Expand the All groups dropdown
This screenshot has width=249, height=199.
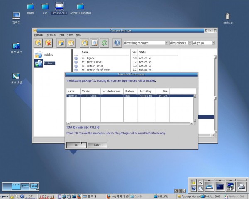coord(213,43)
